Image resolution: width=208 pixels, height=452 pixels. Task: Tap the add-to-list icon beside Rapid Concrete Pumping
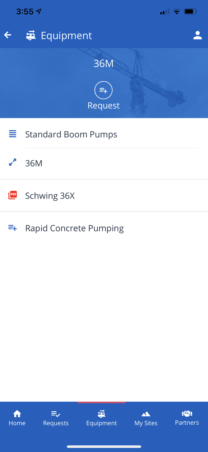pos(12,228)
